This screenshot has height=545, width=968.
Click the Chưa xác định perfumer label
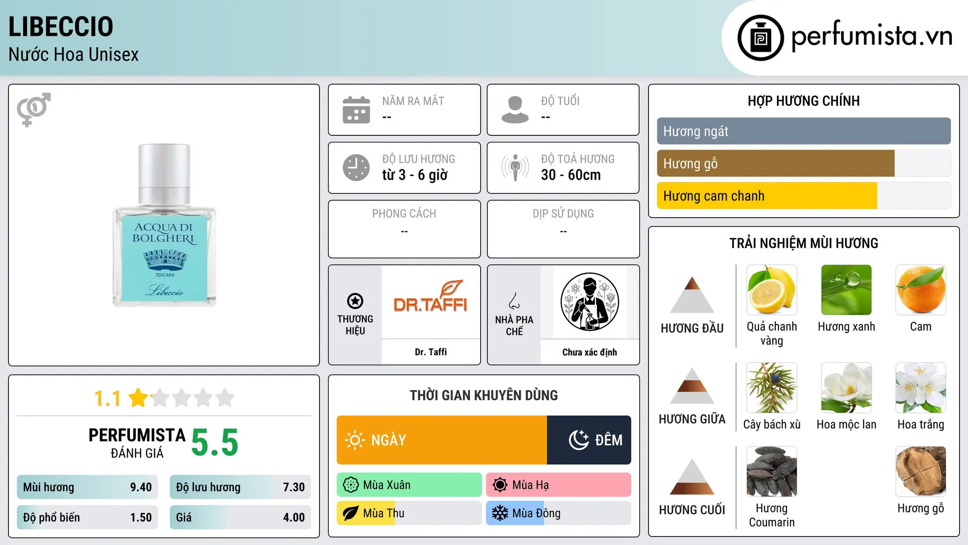[x=589, y=352]
